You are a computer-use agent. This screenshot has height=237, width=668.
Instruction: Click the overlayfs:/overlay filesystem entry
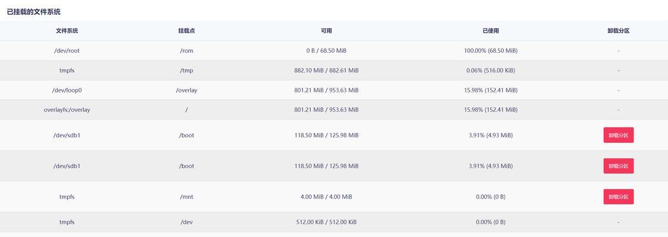[67, 110]
